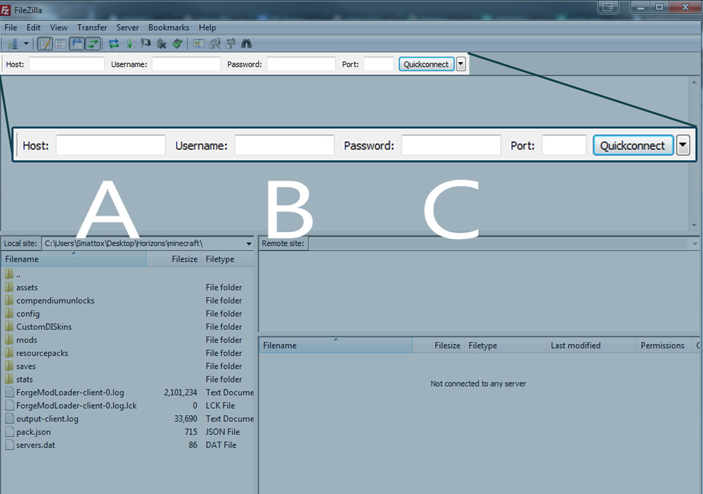
Task: Expand the Site Manager dropdown arrow
Action: 26,44
